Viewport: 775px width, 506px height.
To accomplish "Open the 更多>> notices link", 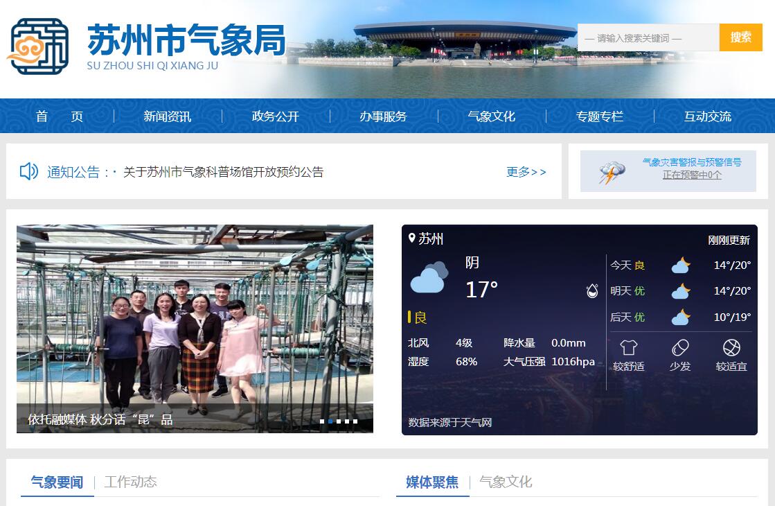I will pos(526,172).
